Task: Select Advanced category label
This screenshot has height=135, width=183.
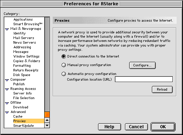Action: coord(18,112)
